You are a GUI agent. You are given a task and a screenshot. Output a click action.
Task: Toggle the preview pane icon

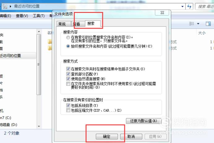tap(208, 24)
